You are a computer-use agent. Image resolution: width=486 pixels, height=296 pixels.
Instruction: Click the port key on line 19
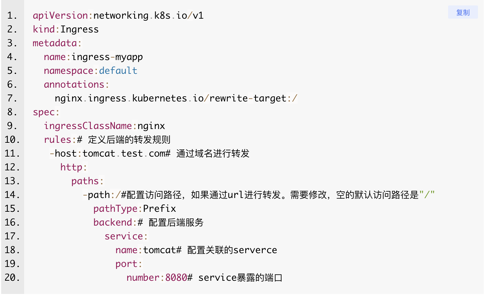point(126,264)
